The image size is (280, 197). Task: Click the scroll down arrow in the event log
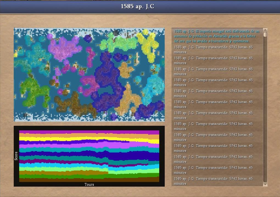tap(265, 184)
